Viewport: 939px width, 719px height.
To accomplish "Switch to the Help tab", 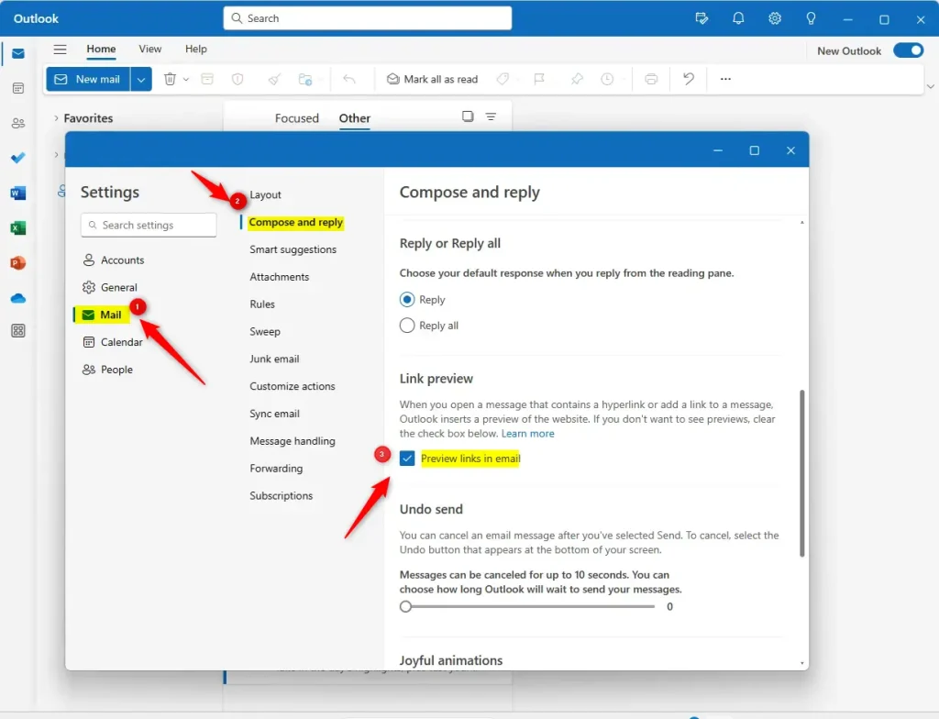I will tap(196, 50).
